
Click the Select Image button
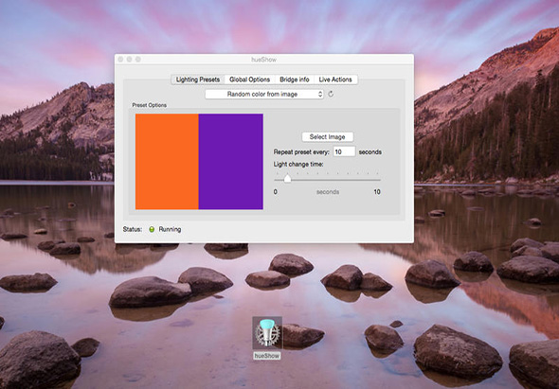tap(328, 137)
